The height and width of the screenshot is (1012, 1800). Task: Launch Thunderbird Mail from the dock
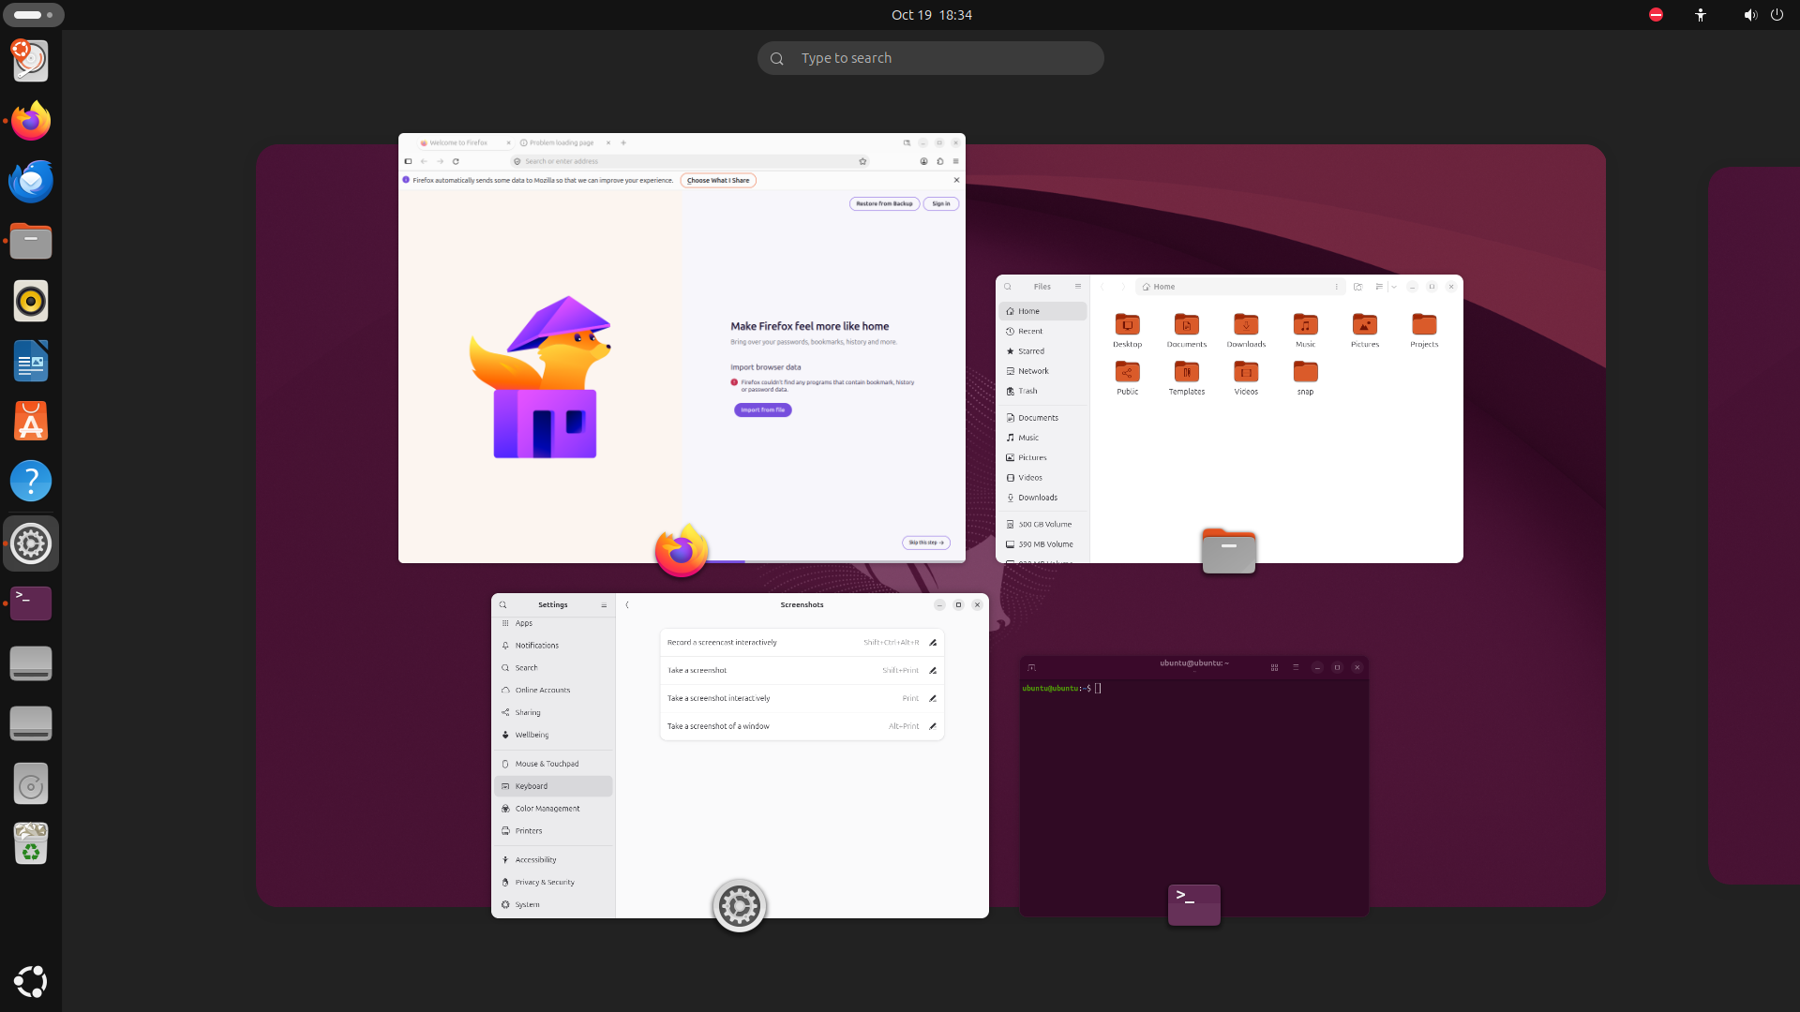coord(31,181)
